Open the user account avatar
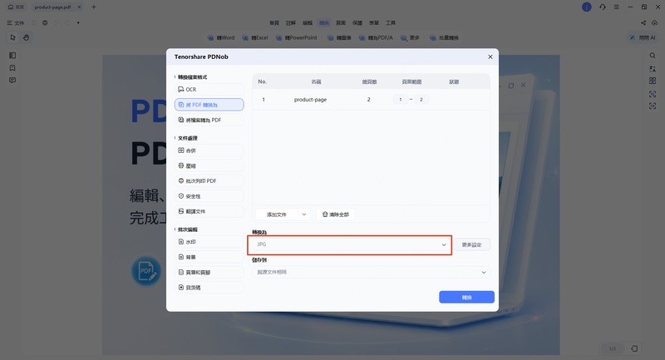665x360 pixels. 587,7
